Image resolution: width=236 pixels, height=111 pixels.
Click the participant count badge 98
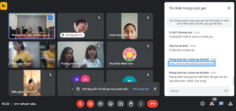click(x=215, y=99)
